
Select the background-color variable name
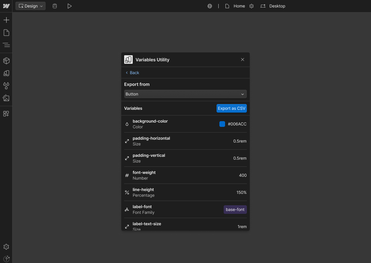coord(150,121)
